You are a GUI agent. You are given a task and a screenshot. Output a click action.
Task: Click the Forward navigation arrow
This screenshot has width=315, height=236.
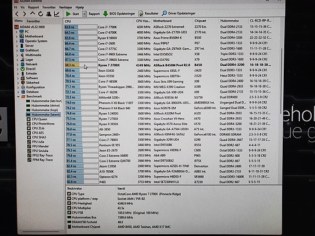[x=25, y=14]
